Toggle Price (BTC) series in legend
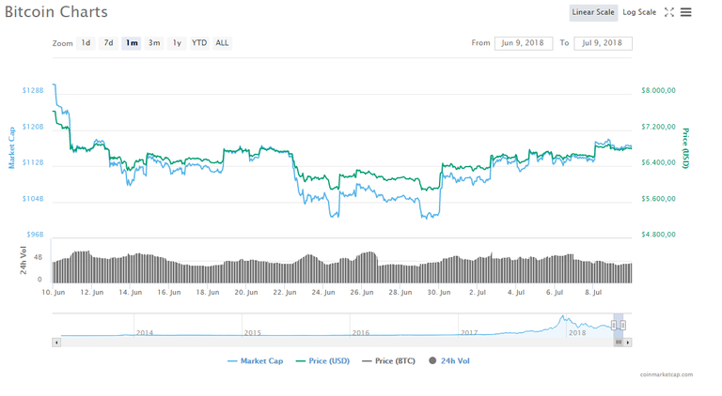The width and height of the screenshot is (722, 396). coord(388,361)
